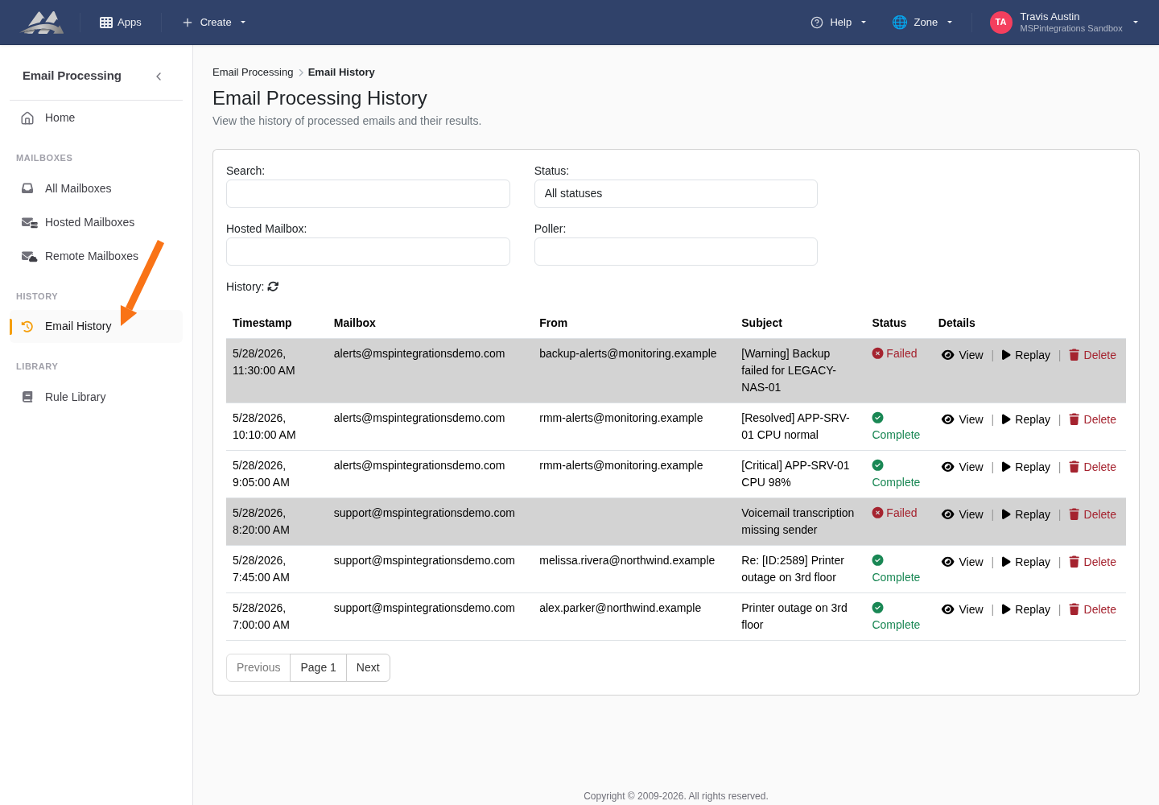
Task: Open Rule Library
Action: (96, 397)
